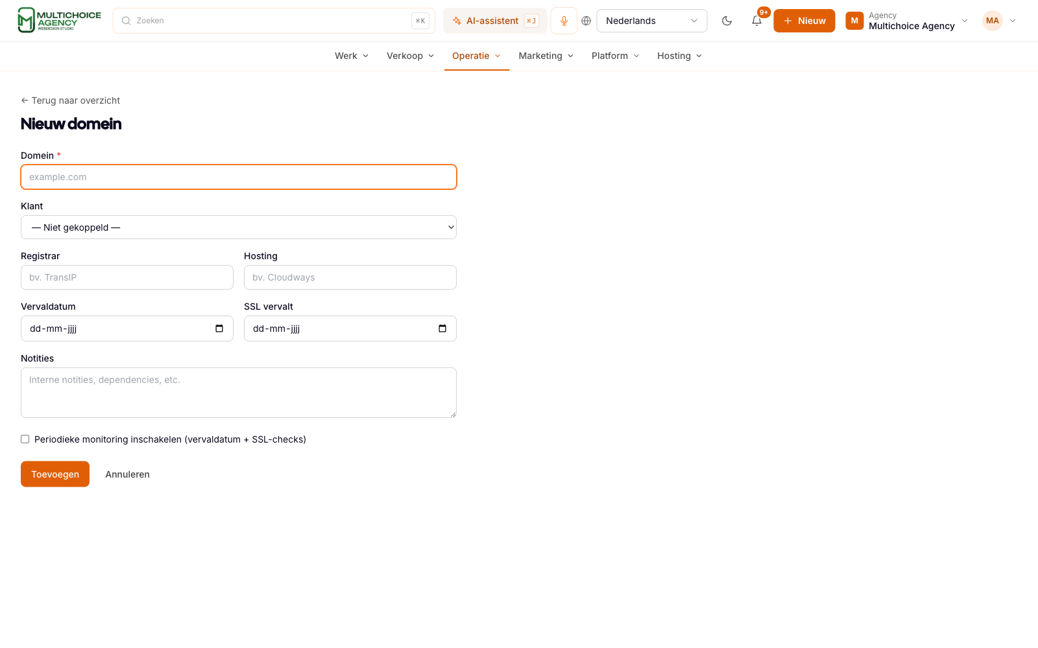Open notifications bell icon
The image size is (1038, 648).
(x=756, y=21)
